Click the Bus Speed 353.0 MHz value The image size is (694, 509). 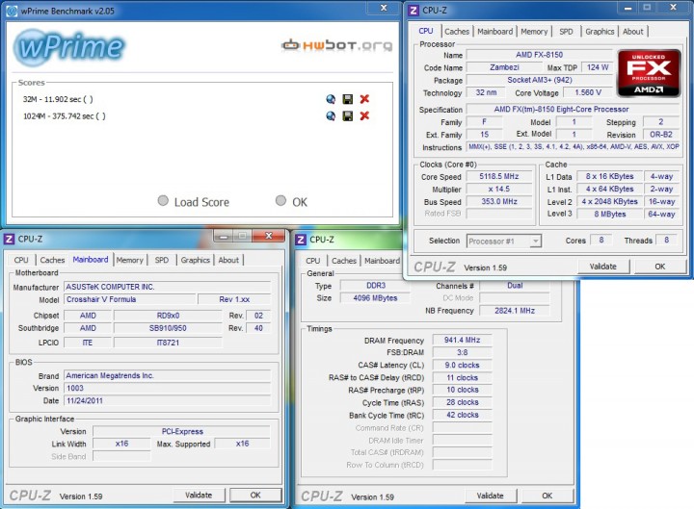pyautogui.click(x=499, y=201)
